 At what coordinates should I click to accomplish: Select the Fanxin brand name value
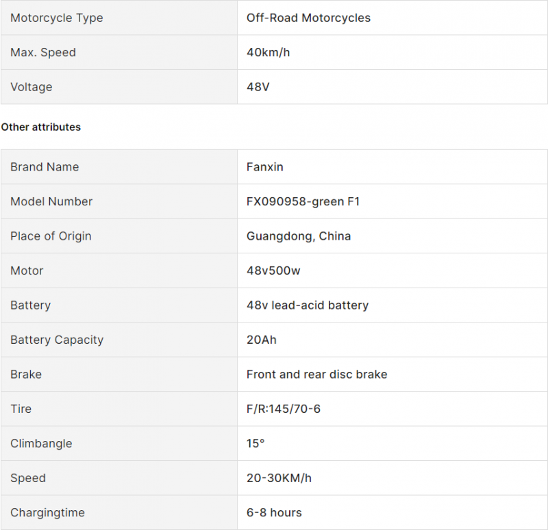point(264,167)
